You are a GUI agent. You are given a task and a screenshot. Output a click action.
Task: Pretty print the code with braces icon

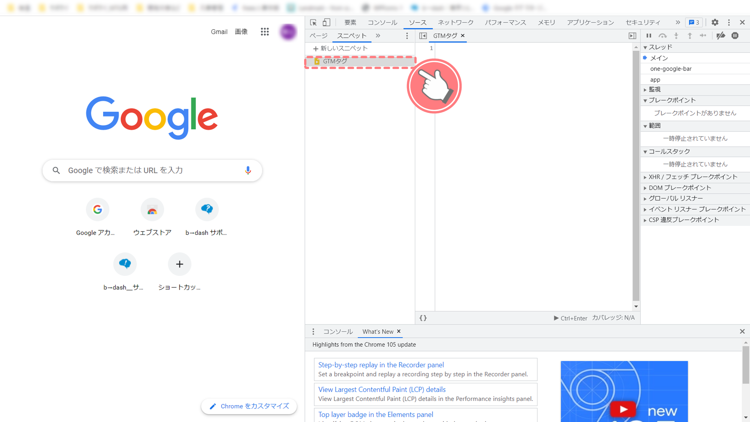point(423,318)
